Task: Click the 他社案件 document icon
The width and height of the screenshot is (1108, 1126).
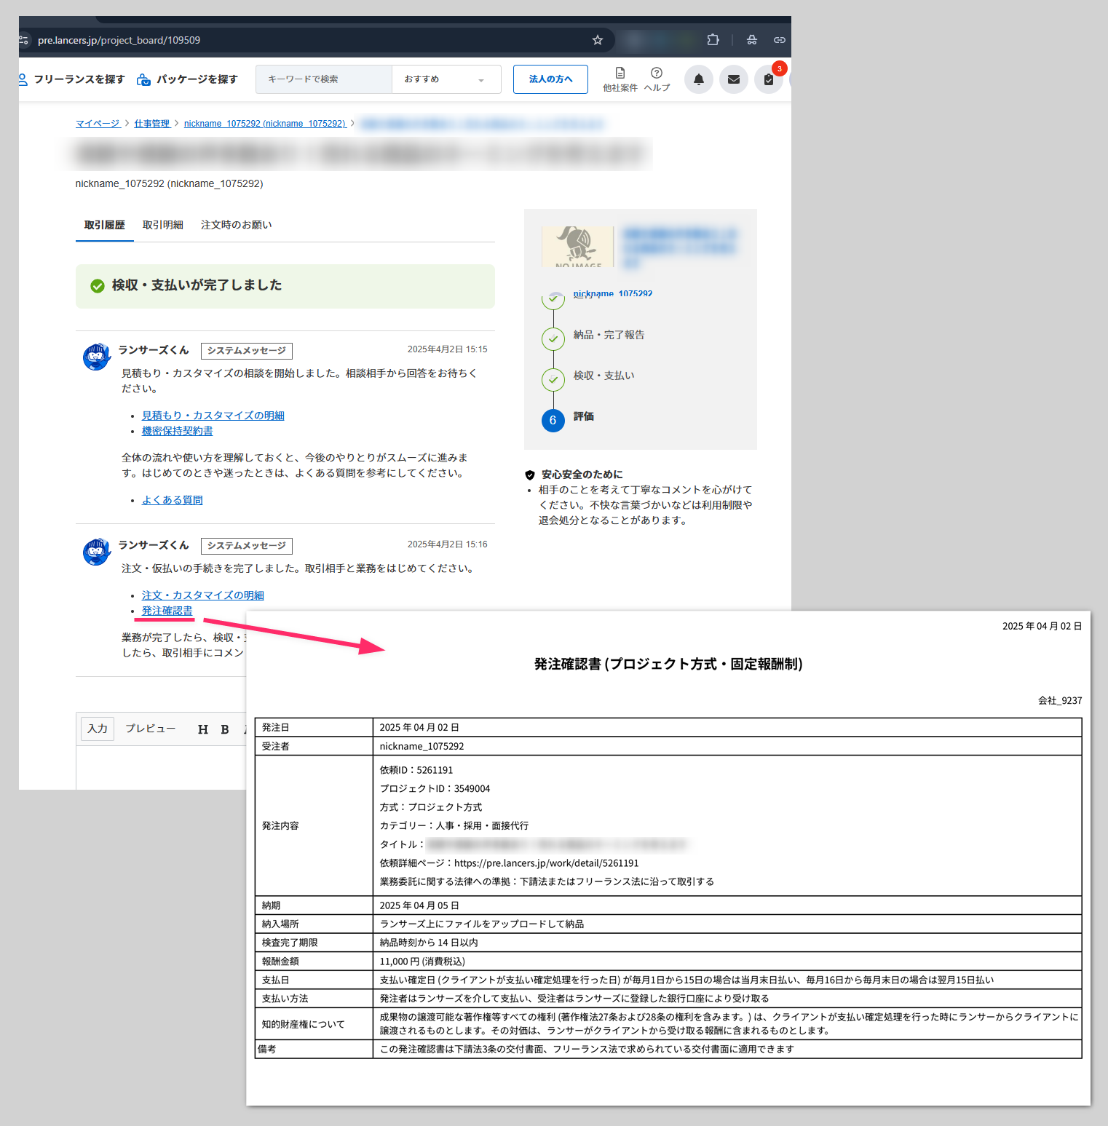Action: click(x=620, y=79)
